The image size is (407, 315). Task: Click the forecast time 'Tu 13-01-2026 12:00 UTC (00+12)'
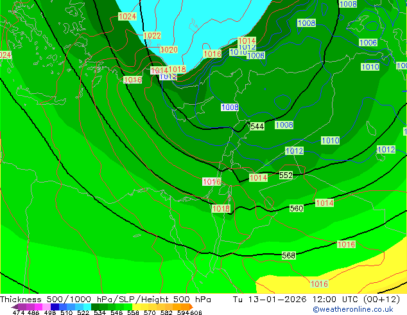(x=316, y=300)
